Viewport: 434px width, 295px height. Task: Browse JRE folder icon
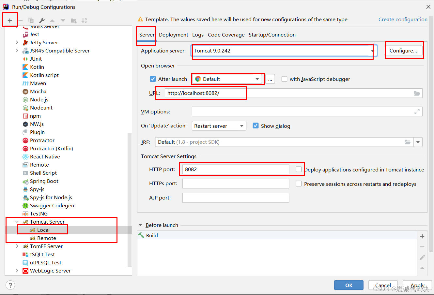click(x=408, y=142)
